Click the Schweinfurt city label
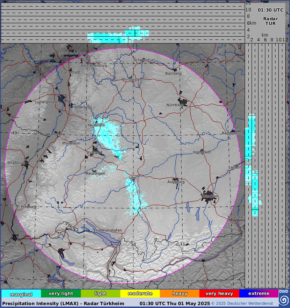The height and width of the screenshot is (308, 290). [144, 60]
